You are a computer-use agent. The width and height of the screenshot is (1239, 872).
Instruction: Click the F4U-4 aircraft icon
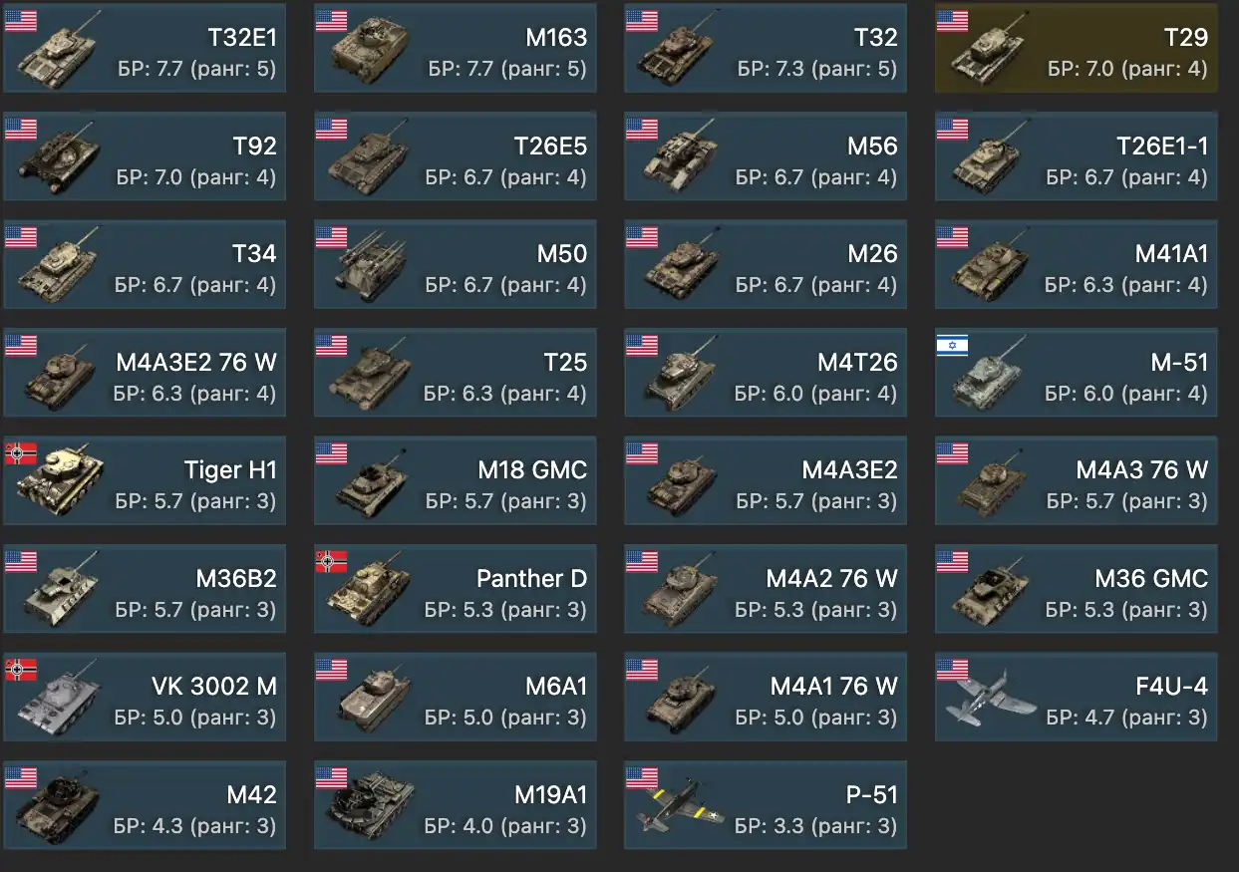coord(990,698)
